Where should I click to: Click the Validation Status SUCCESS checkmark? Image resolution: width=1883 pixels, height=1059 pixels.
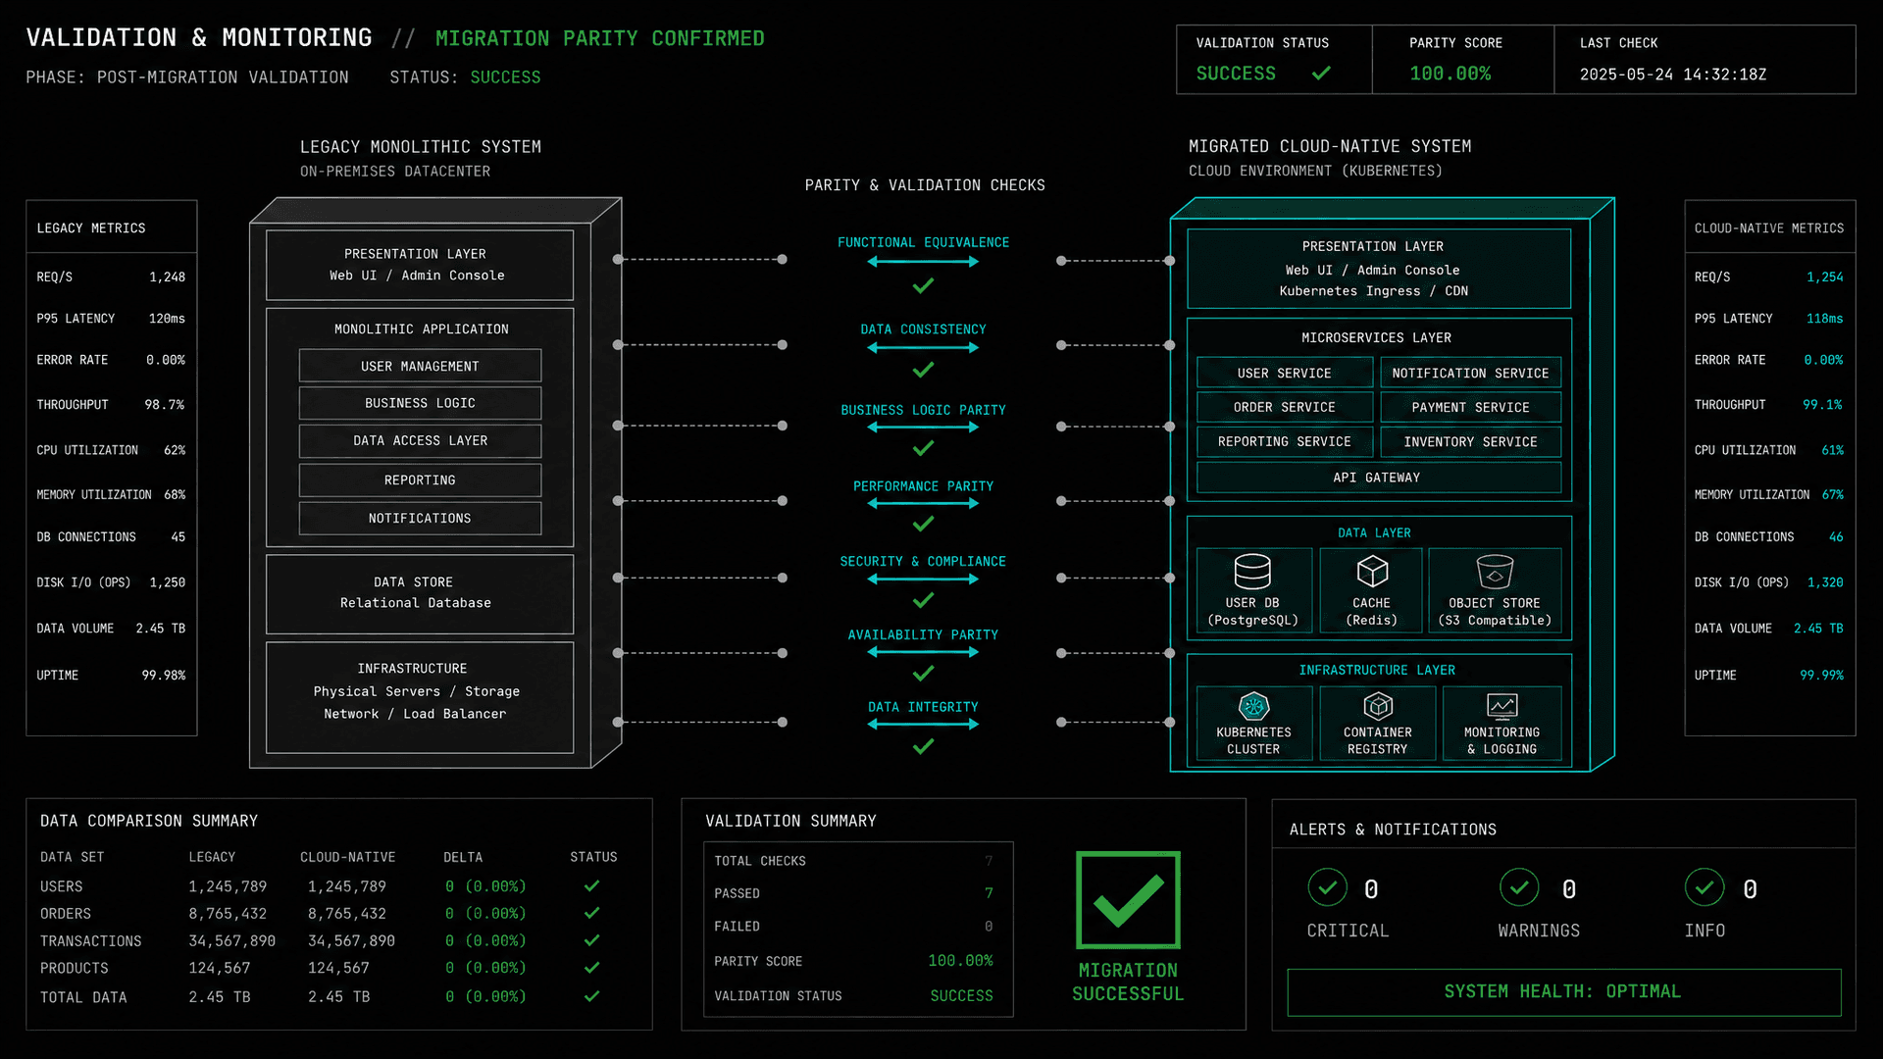coord(1321,73)
